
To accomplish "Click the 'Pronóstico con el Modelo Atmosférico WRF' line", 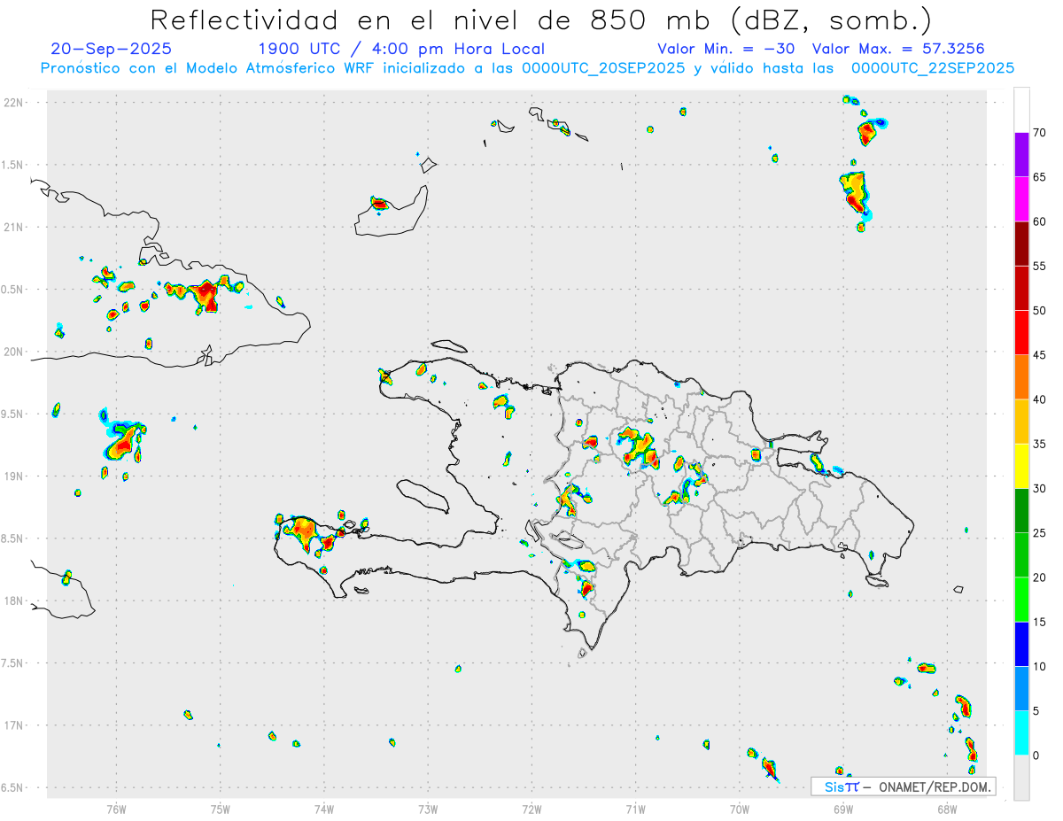I will tap(527, 68).
